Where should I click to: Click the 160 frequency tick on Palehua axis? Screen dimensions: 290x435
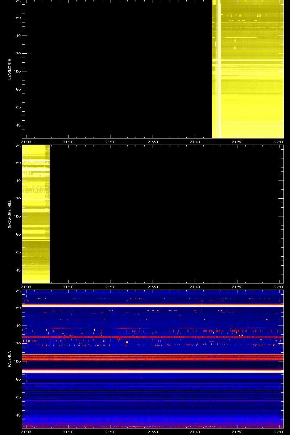(17, 308)
